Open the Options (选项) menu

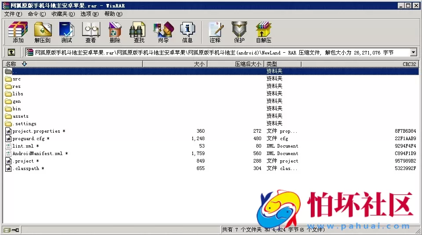tap(89, 14)
